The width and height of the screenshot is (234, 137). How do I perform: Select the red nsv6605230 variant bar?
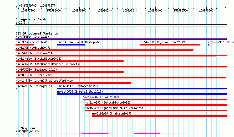coord(70,72)
